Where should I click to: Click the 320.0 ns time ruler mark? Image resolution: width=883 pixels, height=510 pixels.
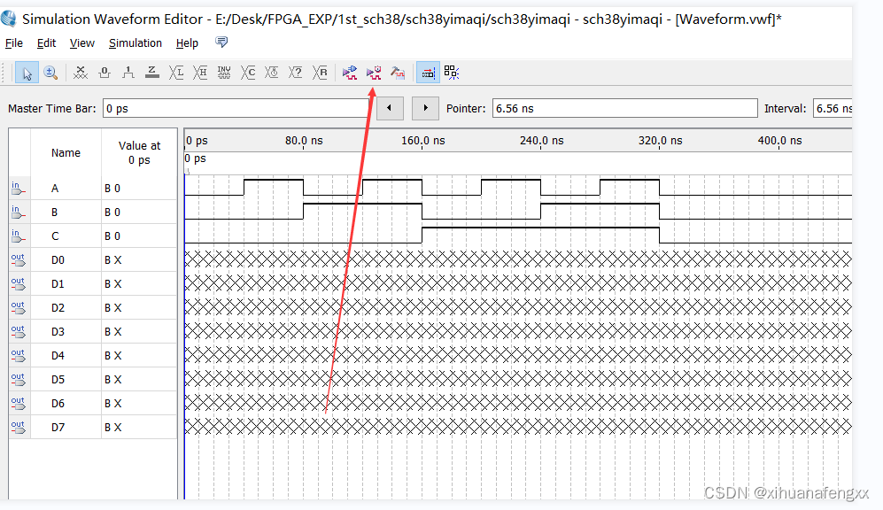(660, 141)
